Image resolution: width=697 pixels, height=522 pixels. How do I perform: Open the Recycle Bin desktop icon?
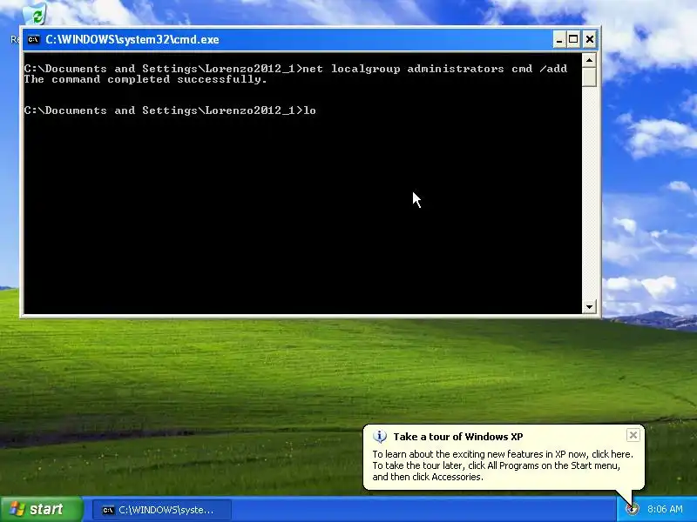coord(34,14)
